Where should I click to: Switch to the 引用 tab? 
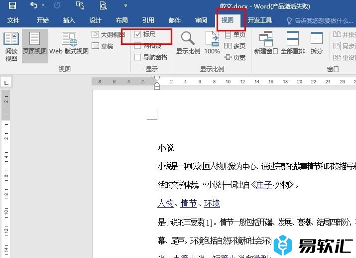148,20
